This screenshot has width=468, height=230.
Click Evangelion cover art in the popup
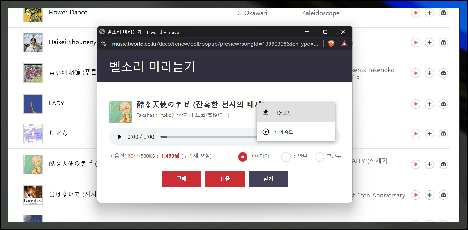[121, 113]
